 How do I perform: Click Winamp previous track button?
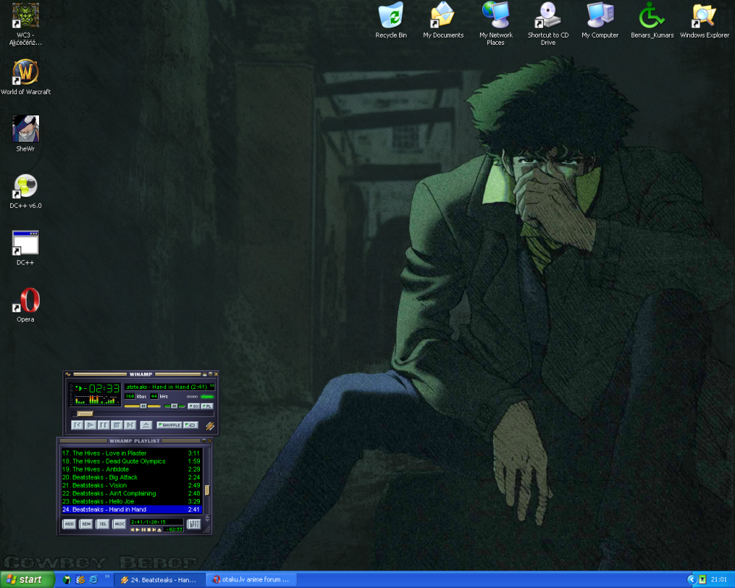point(77,426)
